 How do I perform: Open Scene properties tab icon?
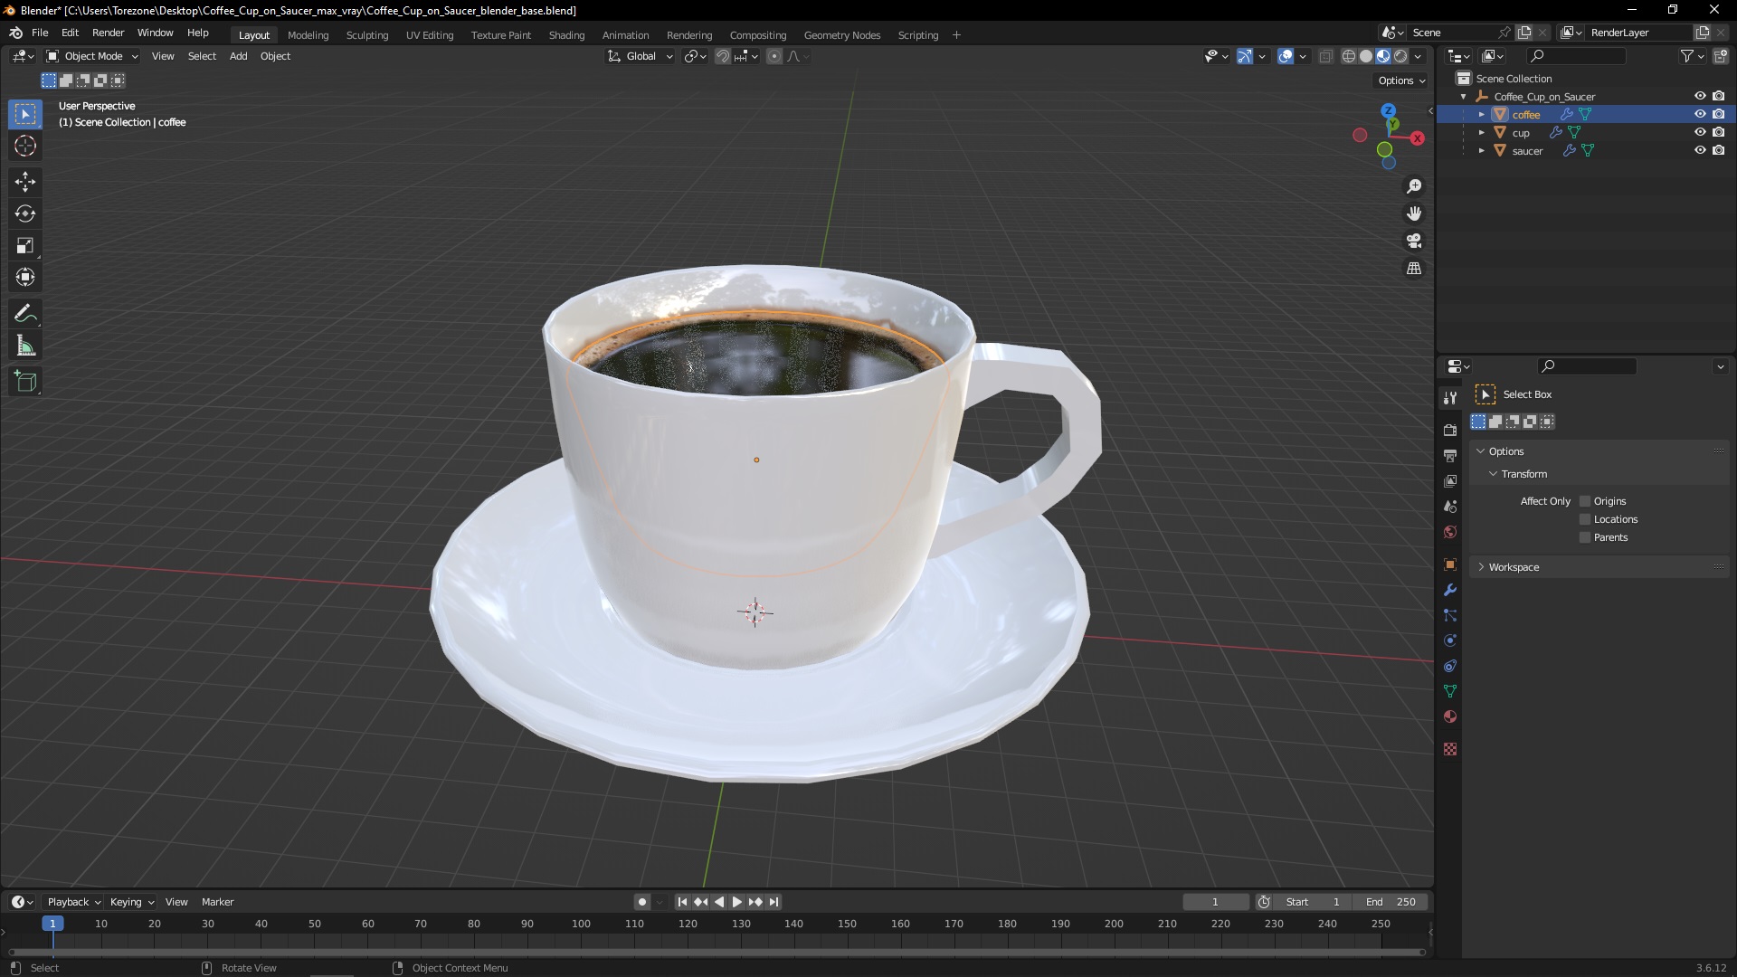pyautogui.click(x=1450, y=507)
